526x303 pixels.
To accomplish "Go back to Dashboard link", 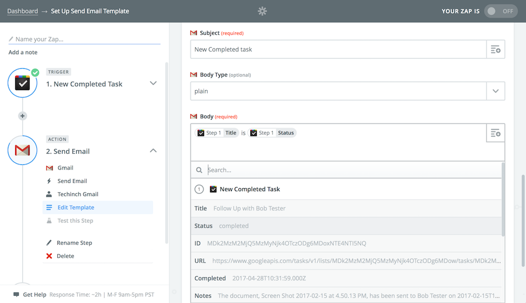I will tap(23, 11).
